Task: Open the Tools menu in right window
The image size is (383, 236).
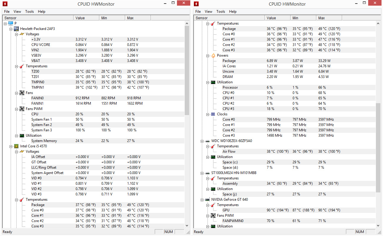Action: click(x=221, y=12)
